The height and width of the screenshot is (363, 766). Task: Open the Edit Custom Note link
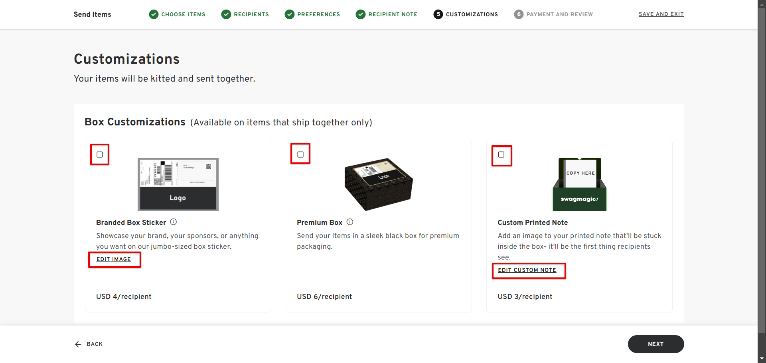coord(527,270)
